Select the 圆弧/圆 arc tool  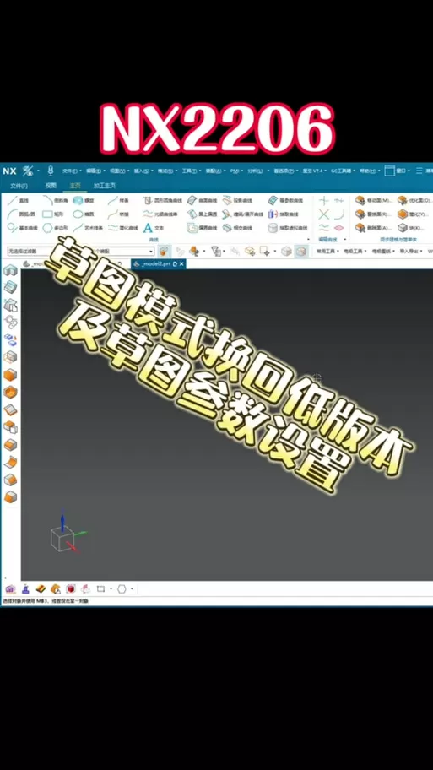(x=21, y=214)
